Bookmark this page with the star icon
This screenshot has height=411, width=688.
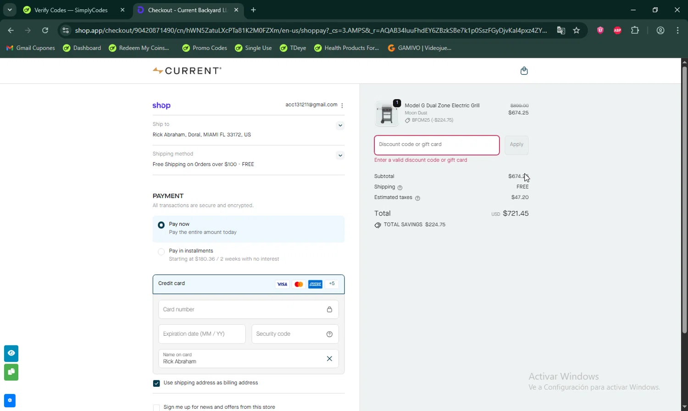(577, 30)
